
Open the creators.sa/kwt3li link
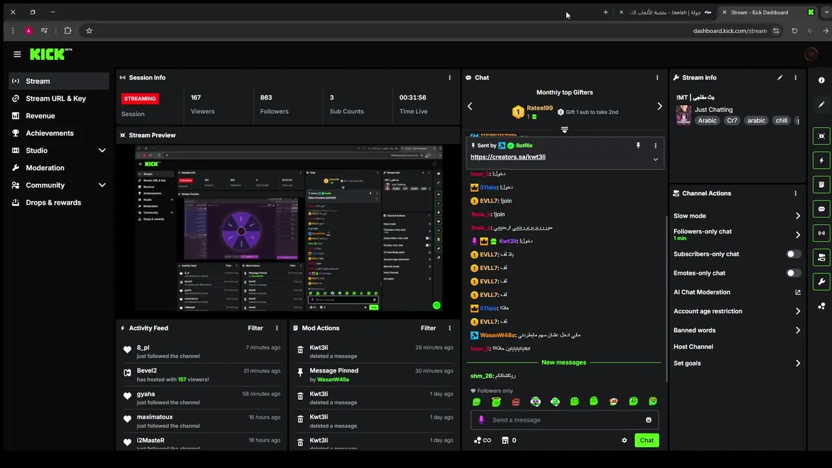(508, 157)
